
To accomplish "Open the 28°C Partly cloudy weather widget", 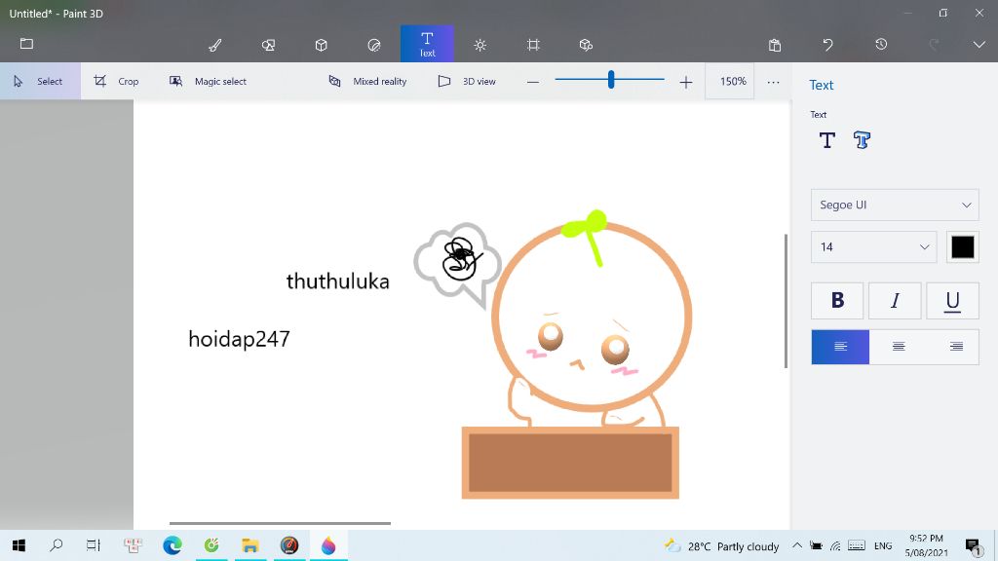I will (x=722, y=545).
